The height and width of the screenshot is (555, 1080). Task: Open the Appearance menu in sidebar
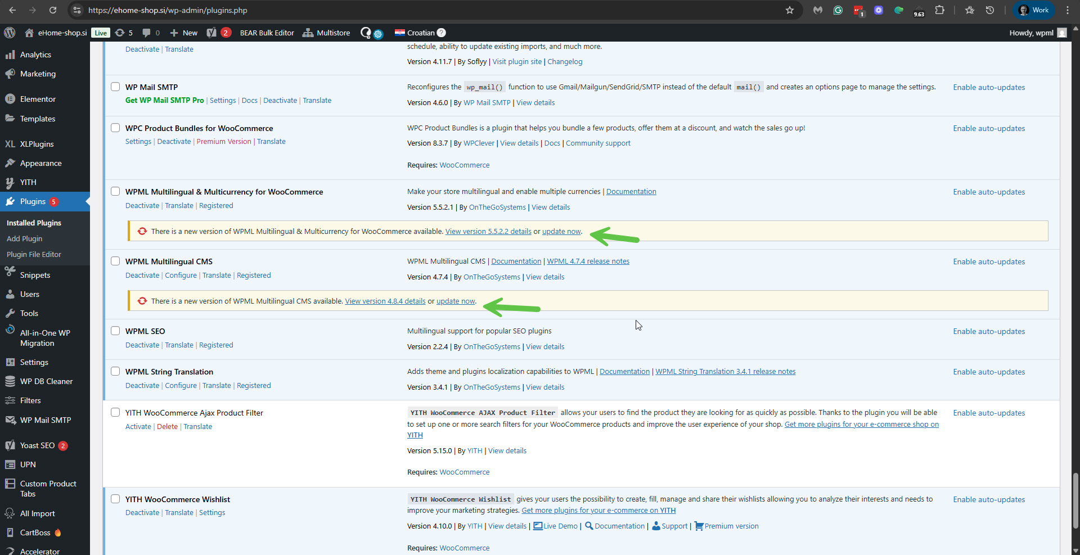(40, 163)
